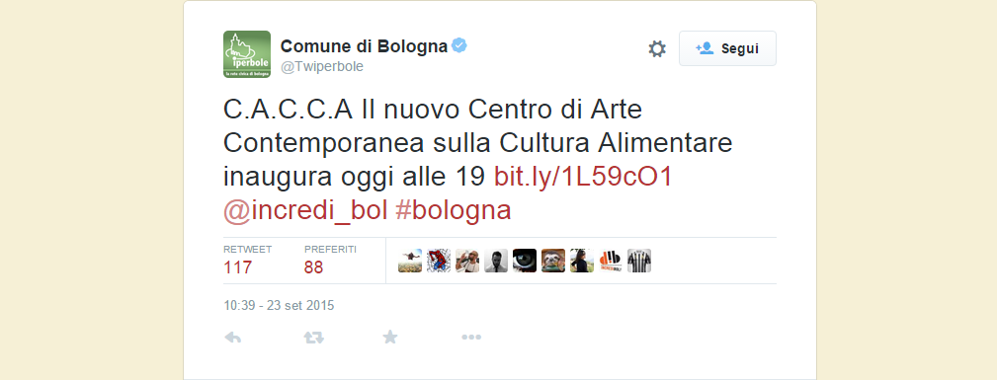This screenshot has height=380, width=997.
Task: Open the gear settings dropdown
Action: coord(657,49)
